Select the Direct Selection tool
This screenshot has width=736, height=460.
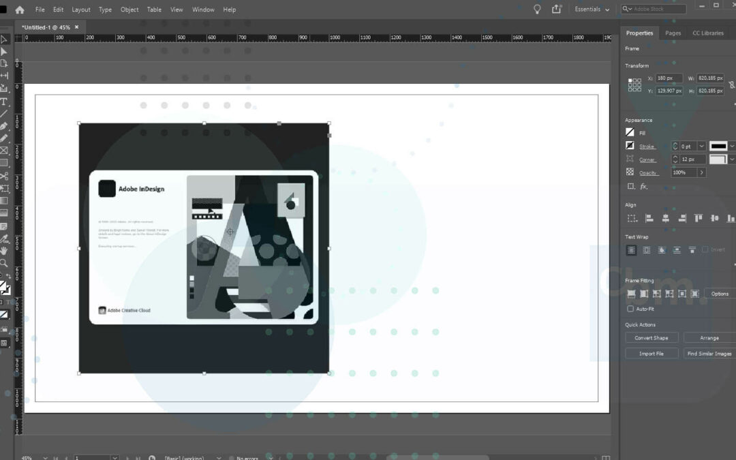pos(4,52)
